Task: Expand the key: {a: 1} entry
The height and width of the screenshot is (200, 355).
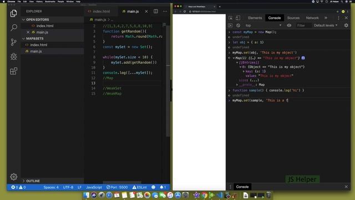Action: coord(244,71)
